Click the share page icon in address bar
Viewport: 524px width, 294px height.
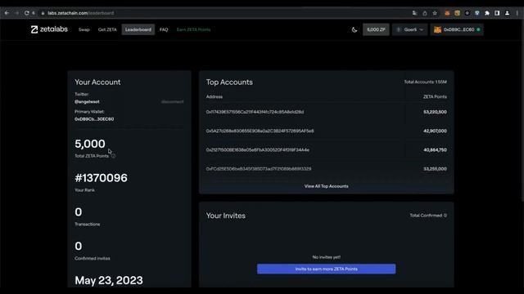[x=425, y=13]
